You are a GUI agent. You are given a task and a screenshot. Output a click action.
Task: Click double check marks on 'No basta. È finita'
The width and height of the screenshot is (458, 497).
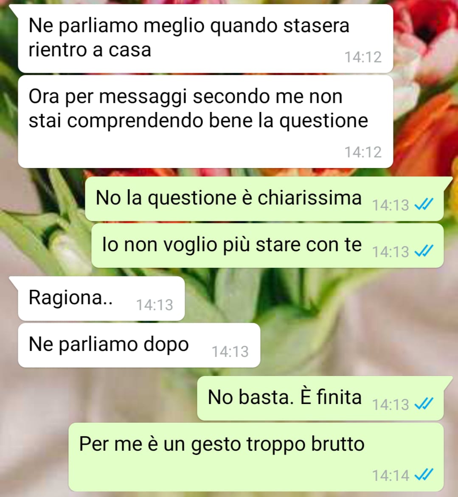pyautogui.click(x=424, y=404)
